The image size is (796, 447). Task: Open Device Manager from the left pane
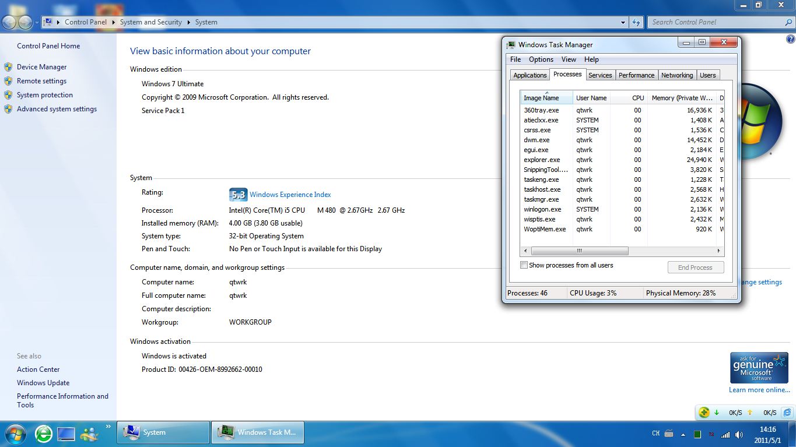41,67
